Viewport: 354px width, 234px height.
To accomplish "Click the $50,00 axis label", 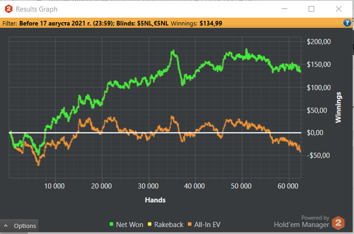I will pos(317,110).
